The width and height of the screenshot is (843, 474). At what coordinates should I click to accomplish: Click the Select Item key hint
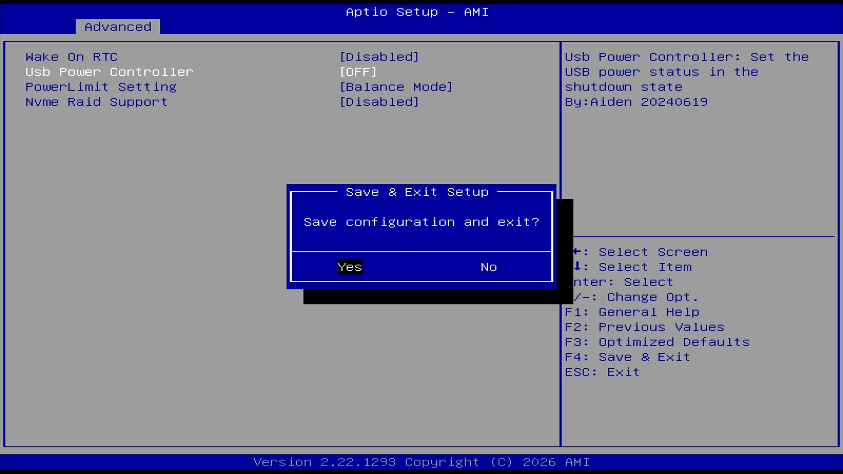[633, 267]
